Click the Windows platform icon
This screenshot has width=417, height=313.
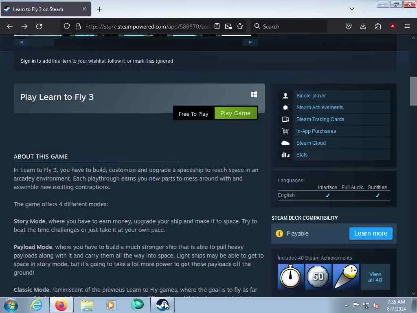pyautogui.click(x=254, y=95)
